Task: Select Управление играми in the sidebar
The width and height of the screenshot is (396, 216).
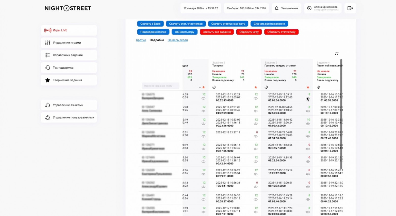Action: click(x=67, y=43)
